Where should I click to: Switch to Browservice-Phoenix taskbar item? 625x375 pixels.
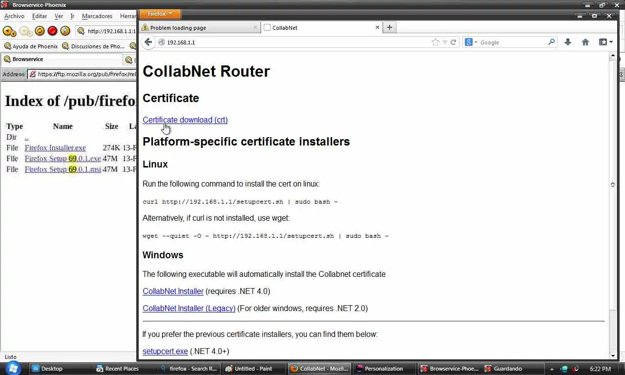pyautogui.click(x=449, y=369)
